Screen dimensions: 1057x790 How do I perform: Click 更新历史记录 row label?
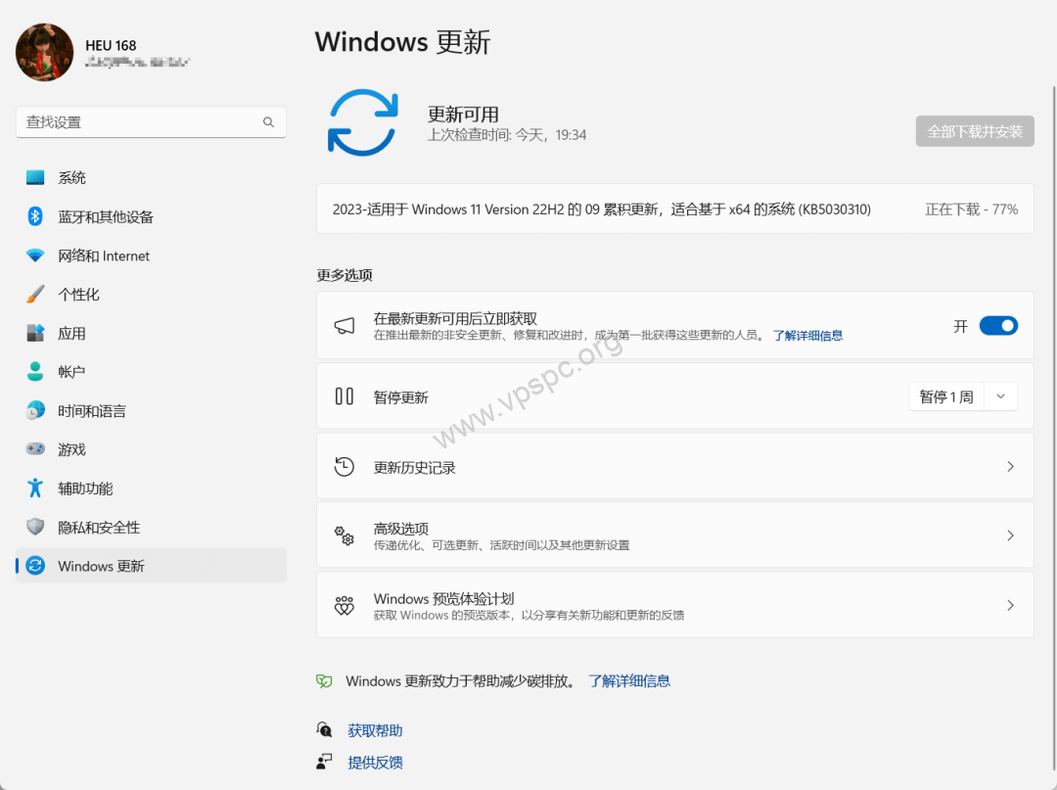pyautogui.click(x=415, y=467)
